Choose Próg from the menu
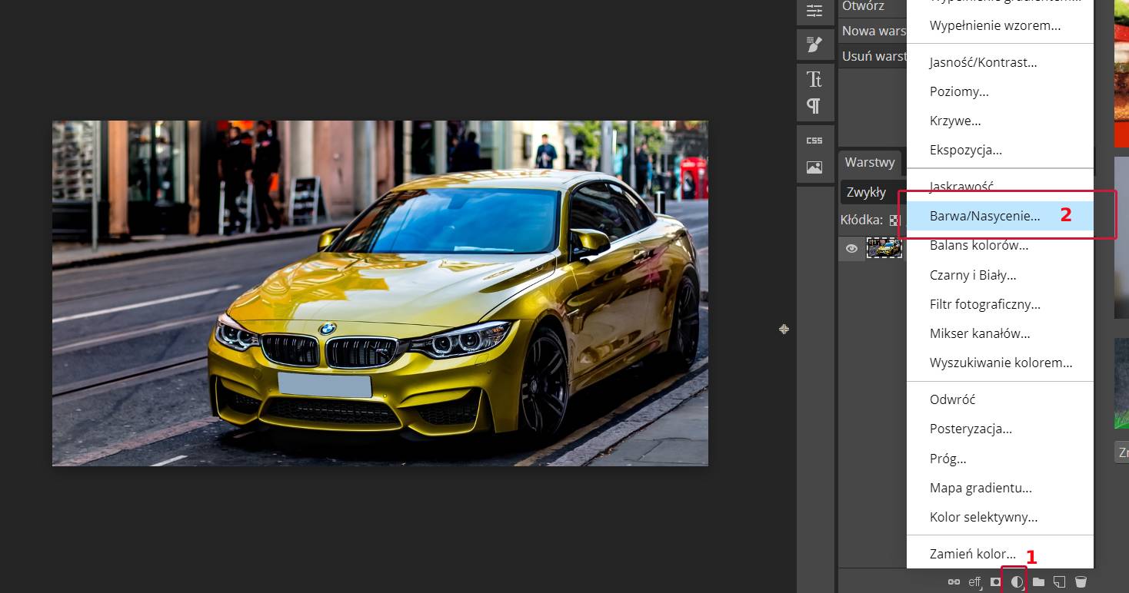Screen dimensions: 1129x593 (1000, 459)
